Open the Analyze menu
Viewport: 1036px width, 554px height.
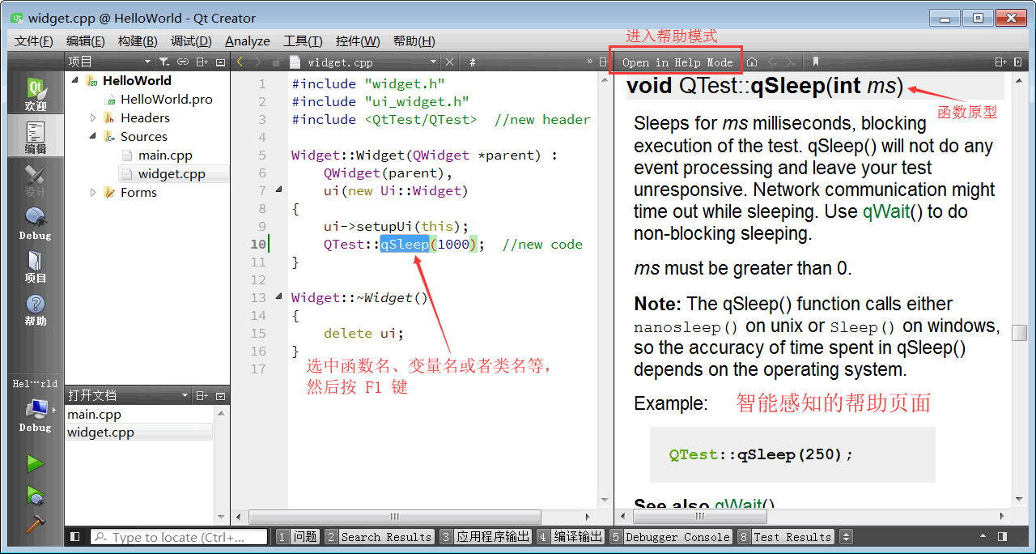[x=248, y=40]
